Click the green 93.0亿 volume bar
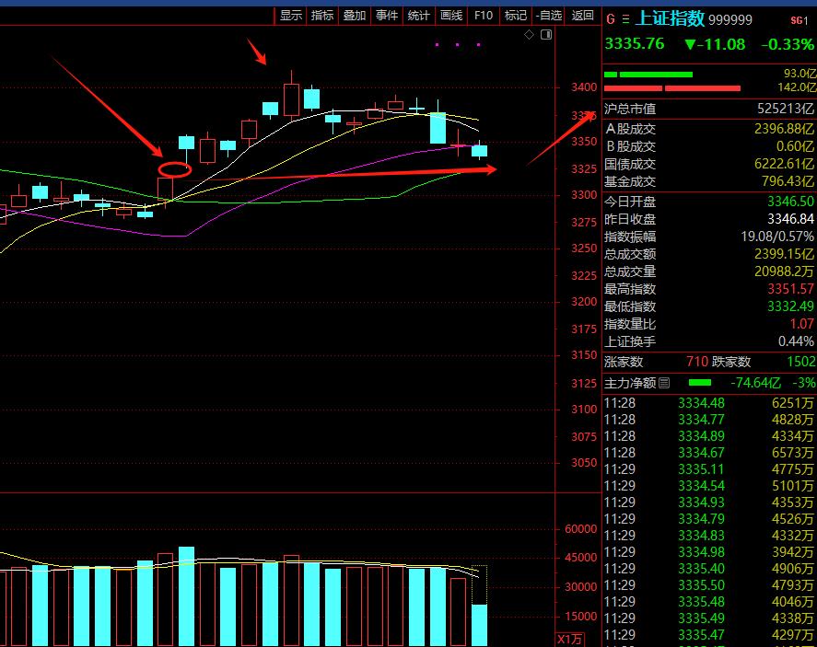 (x=648, y=75)
